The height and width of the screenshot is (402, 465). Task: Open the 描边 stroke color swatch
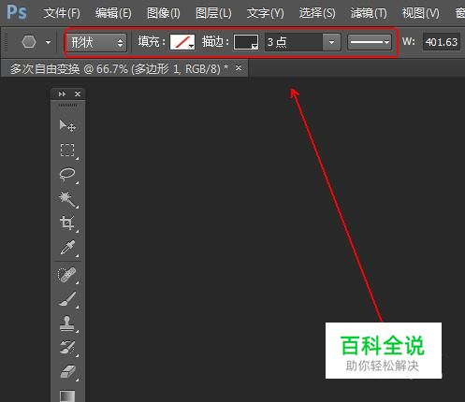[x=246, y=42]
